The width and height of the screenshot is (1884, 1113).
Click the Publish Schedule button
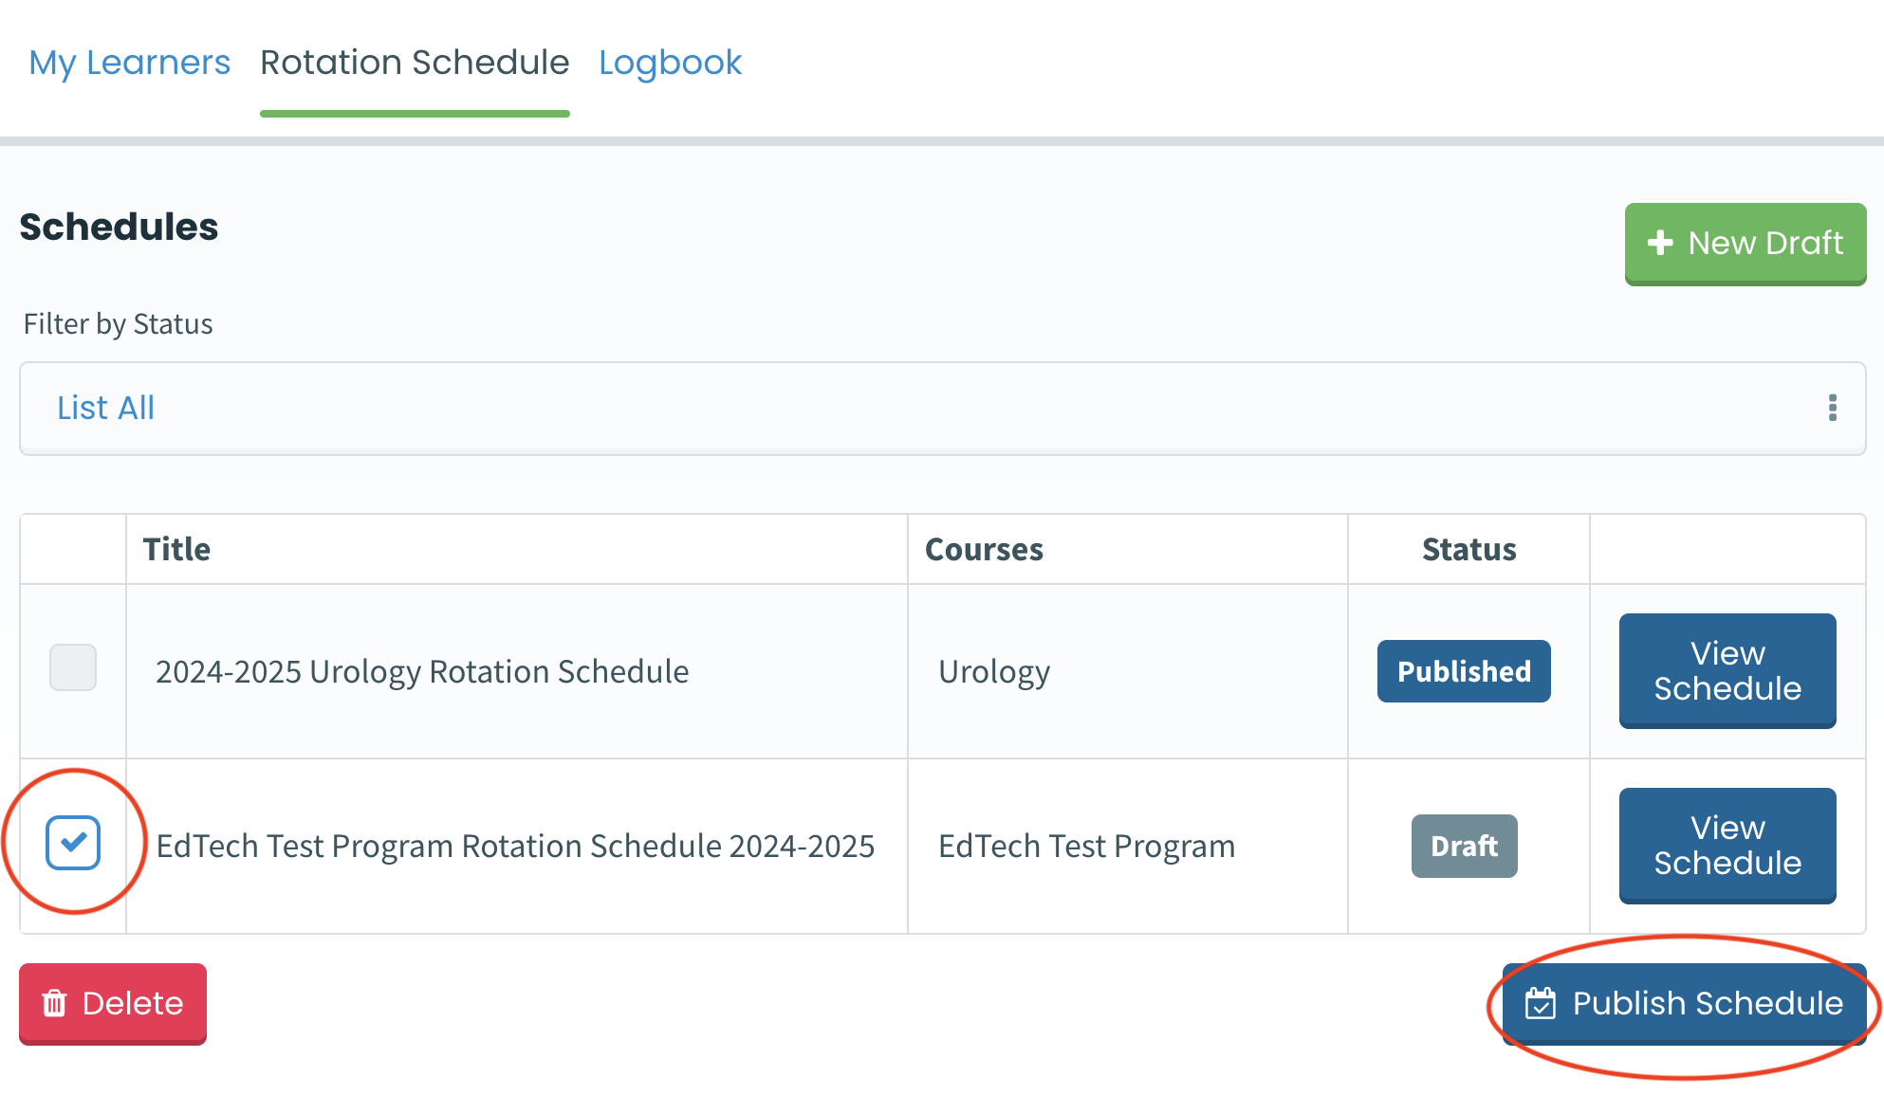click(1685, 1003)
